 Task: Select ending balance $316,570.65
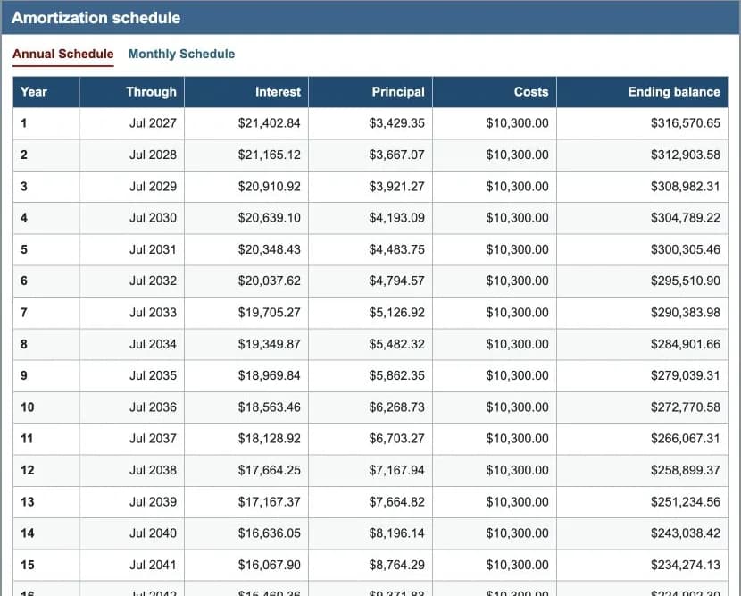686,123
